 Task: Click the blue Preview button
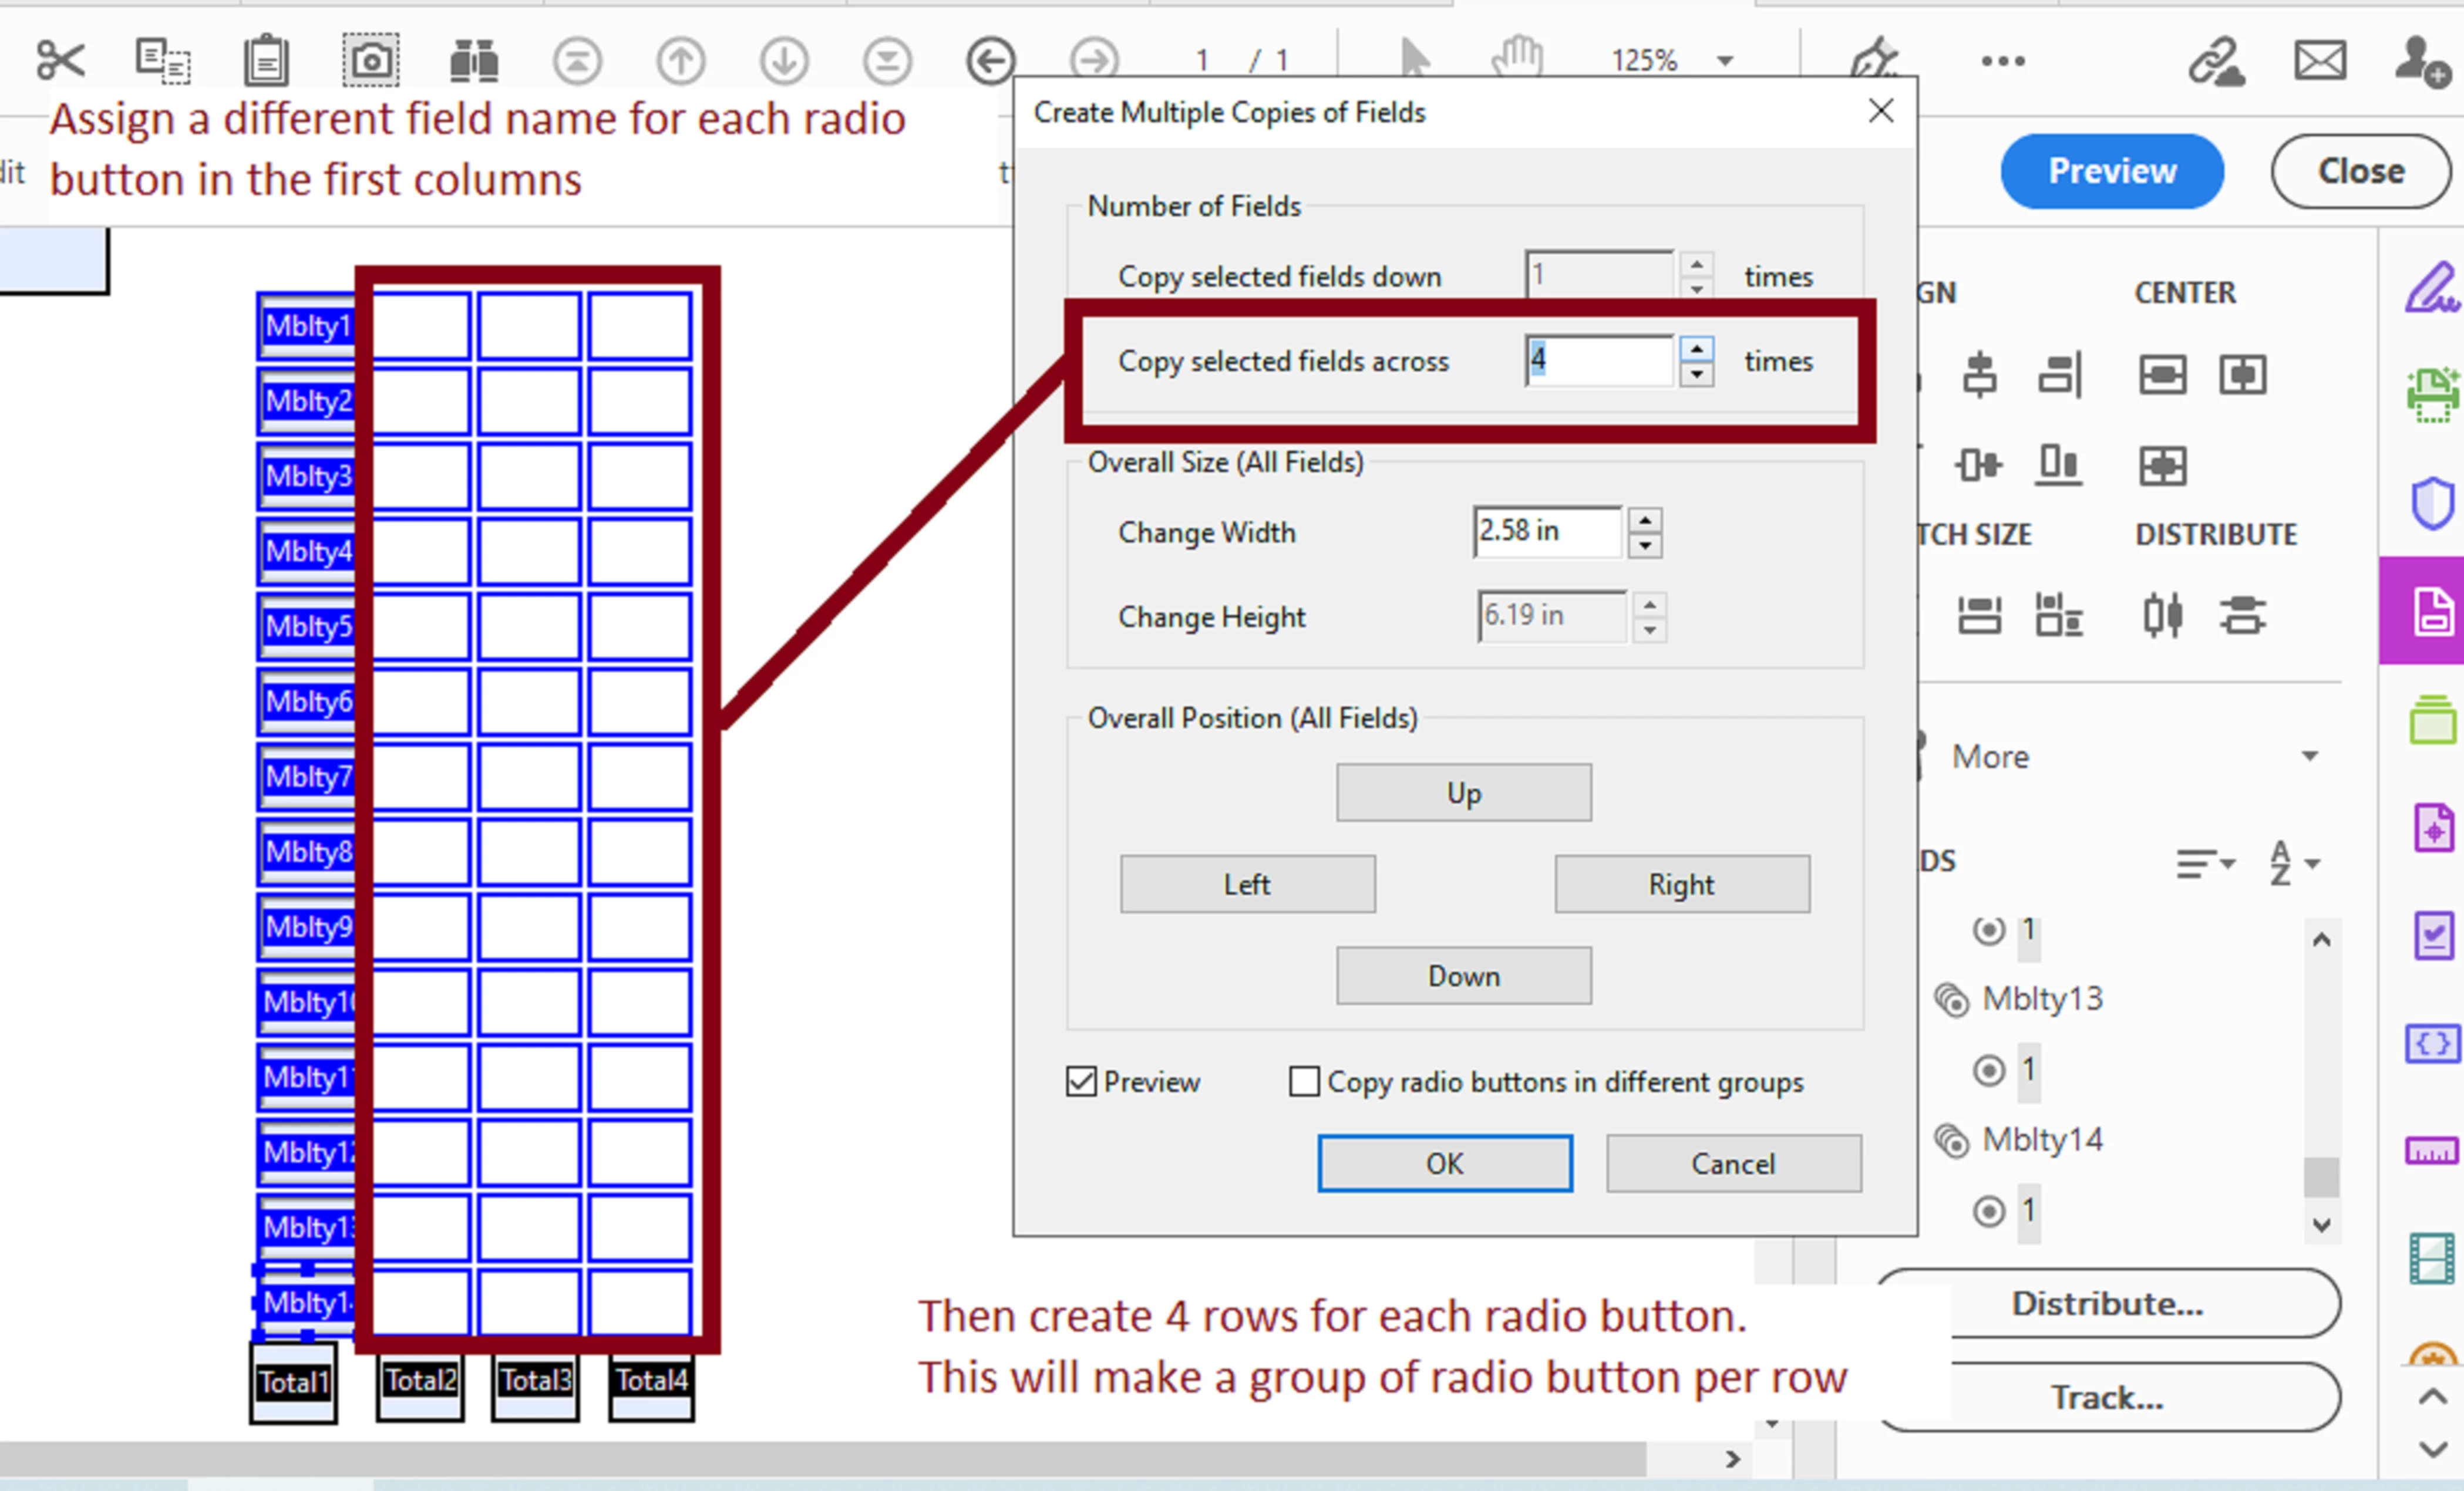point(2112,171)
